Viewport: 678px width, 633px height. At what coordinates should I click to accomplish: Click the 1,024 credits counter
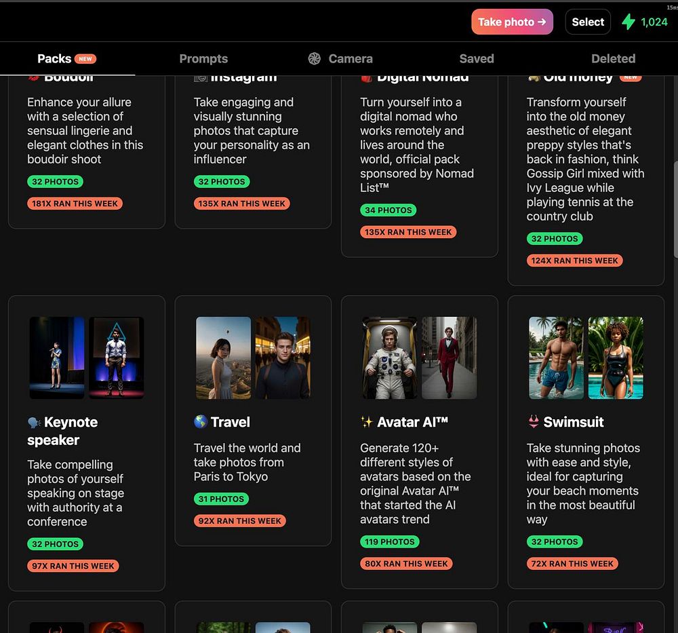pyautogui.click(x=654, y=22)
